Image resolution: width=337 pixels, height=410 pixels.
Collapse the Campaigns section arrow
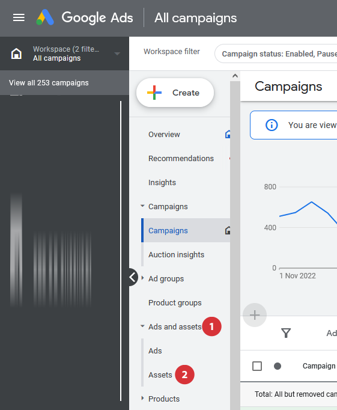tap(142, 206)
